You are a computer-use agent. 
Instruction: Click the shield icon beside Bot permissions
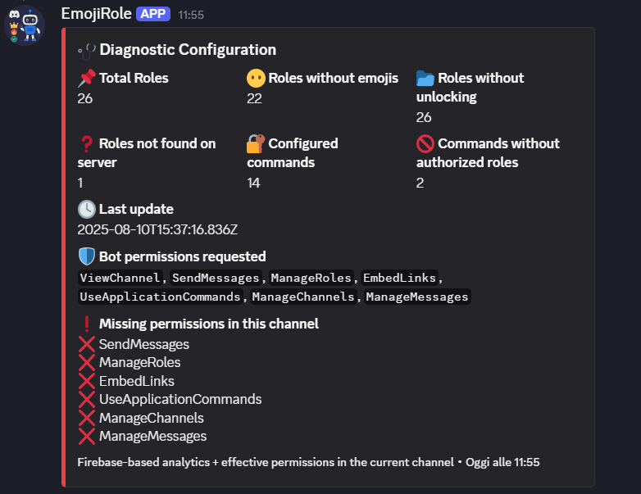point(87,257)
